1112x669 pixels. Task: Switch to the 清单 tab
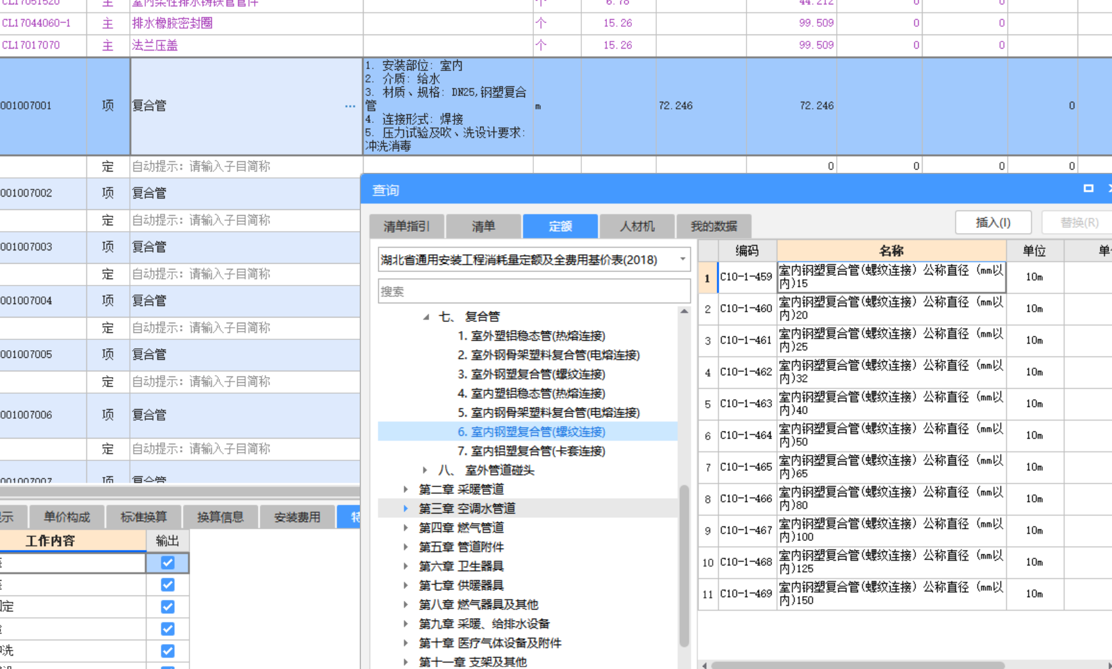tap(483, 226)
